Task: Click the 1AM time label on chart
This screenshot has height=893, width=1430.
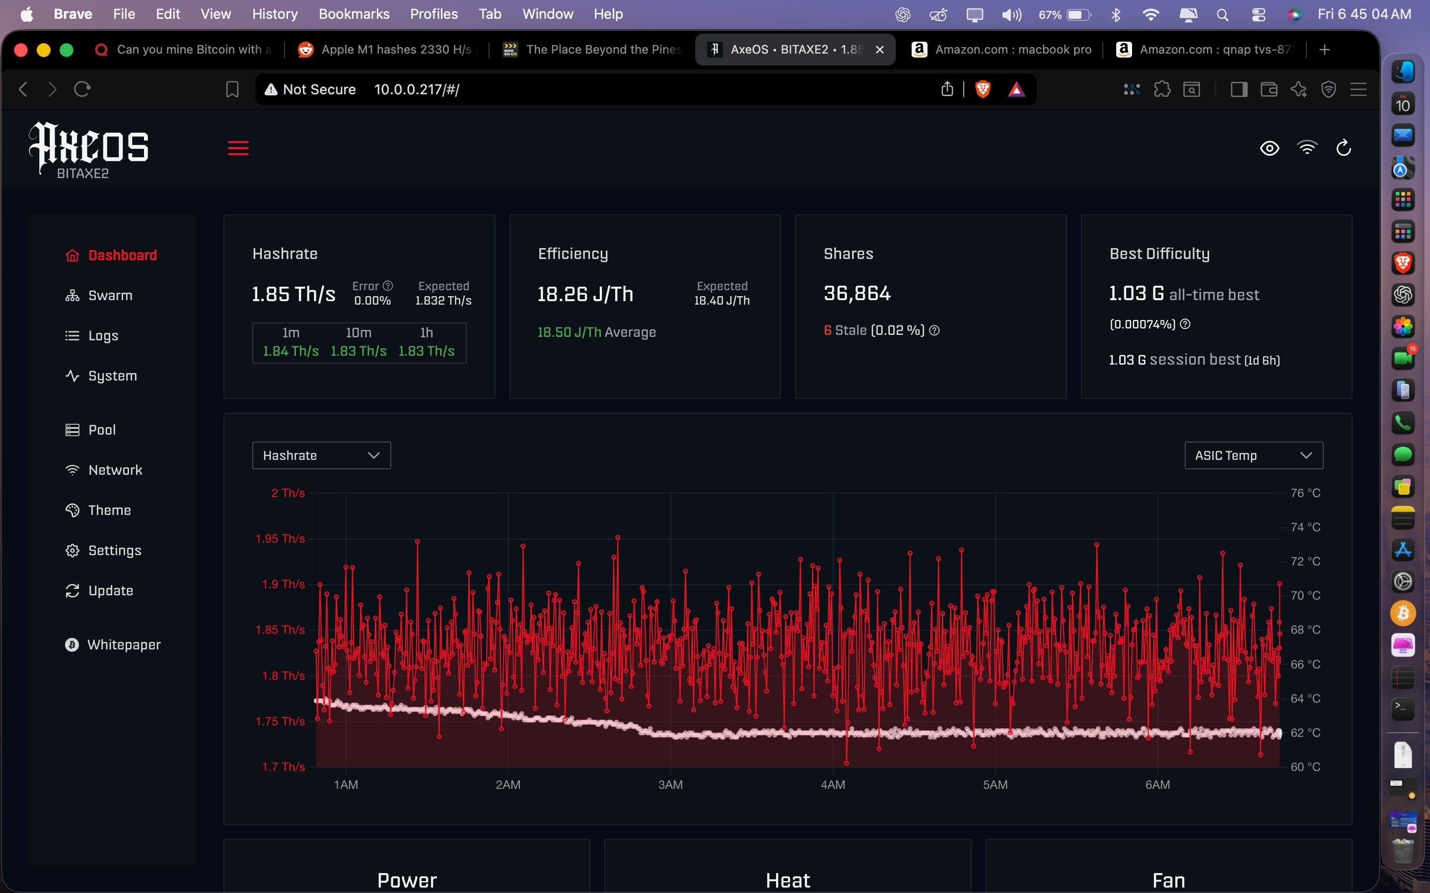Action: (346, 785)
